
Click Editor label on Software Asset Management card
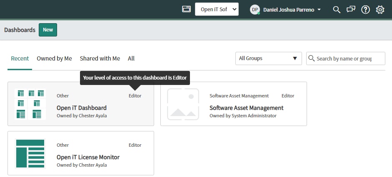[288, 96]
